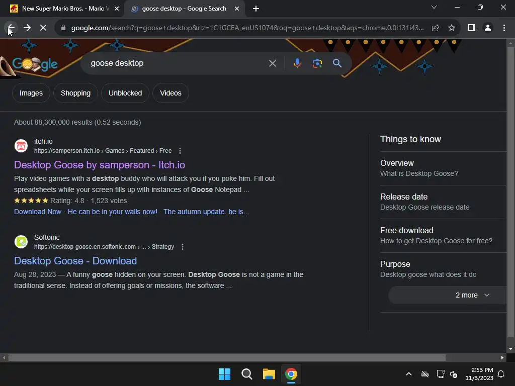Open the muted volume tray icon
515x386 pixels.
point(454,374)
